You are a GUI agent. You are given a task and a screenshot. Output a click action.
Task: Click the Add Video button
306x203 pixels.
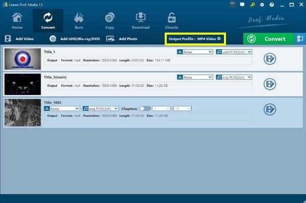(19, 39)
